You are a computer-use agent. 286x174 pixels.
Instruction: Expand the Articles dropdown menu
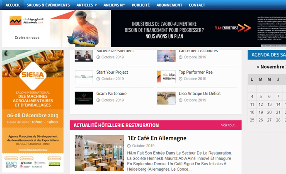(x=87, y=5)
